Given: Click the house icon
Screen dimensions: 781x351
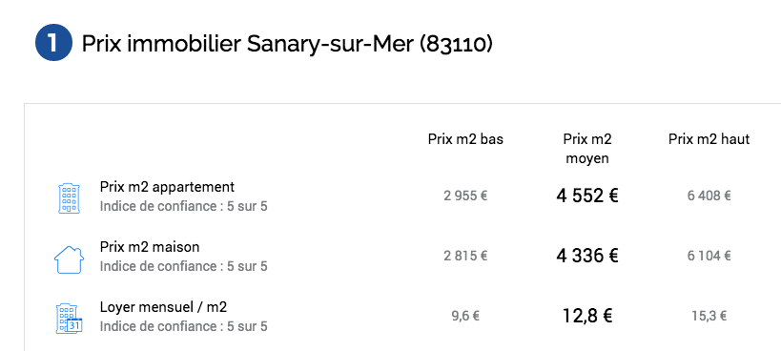Looking at the screenshot, I should pos(69,259).
